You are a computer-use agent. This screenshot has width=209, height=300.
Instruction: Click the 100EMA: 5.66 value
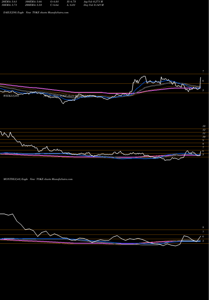tap(33, 2)
